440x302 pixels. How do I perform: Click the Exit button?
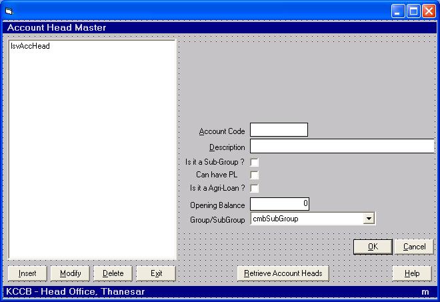coord(156,273)
